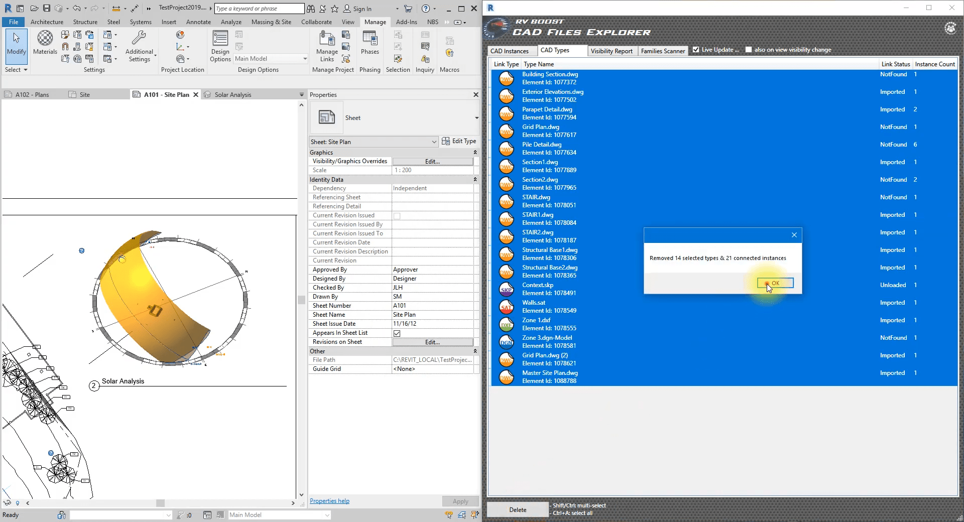Click the DXF icon for Zone 1.dxf
Screen dimensions: 964x522
click(x=506, y=324)
